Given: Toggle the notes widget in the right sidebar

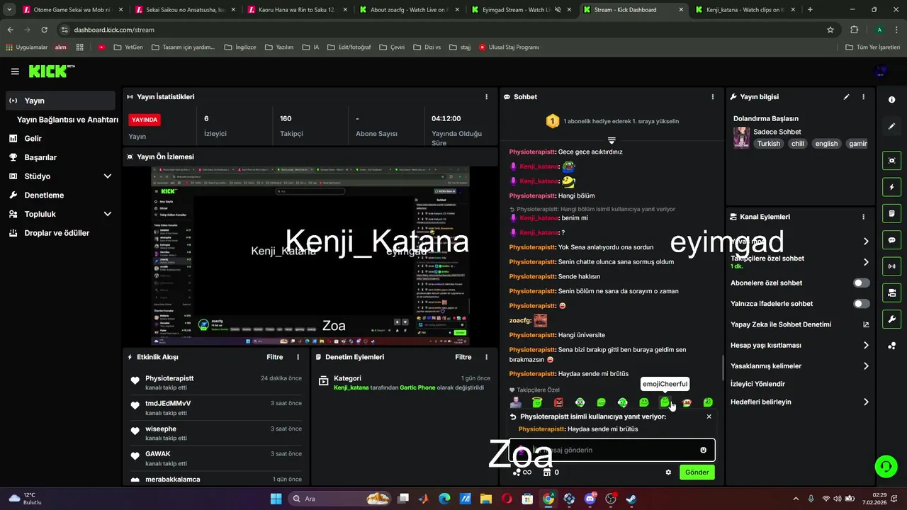Looking at the screenshot, I should [x=891, y=213].
